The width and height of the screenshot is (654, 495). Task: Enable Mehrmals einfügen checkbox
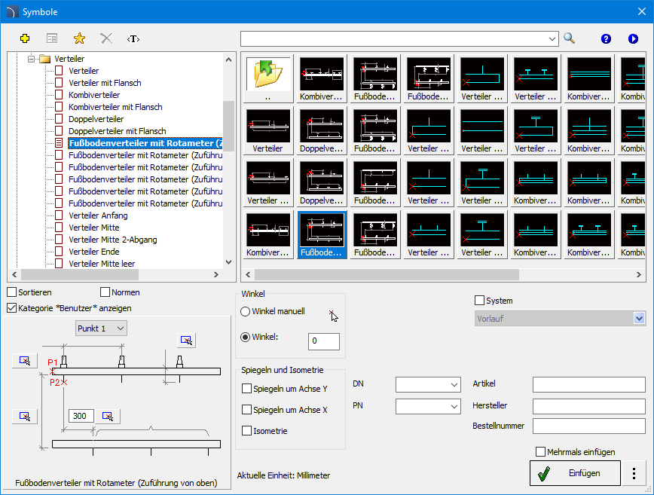[x=541, y=452]
